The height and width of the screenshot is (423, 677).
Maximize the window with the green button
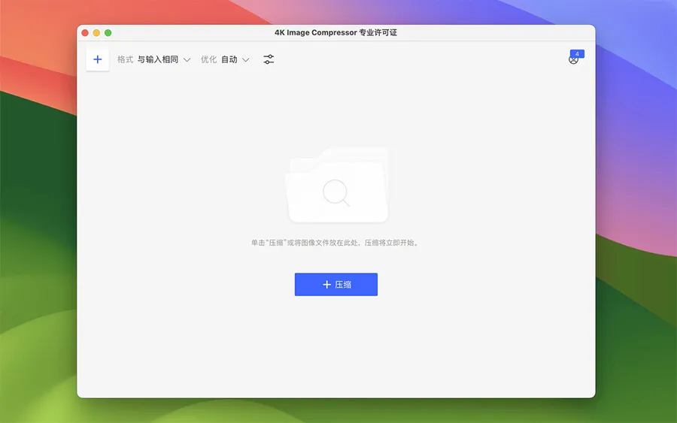click(x=108, y=33)
